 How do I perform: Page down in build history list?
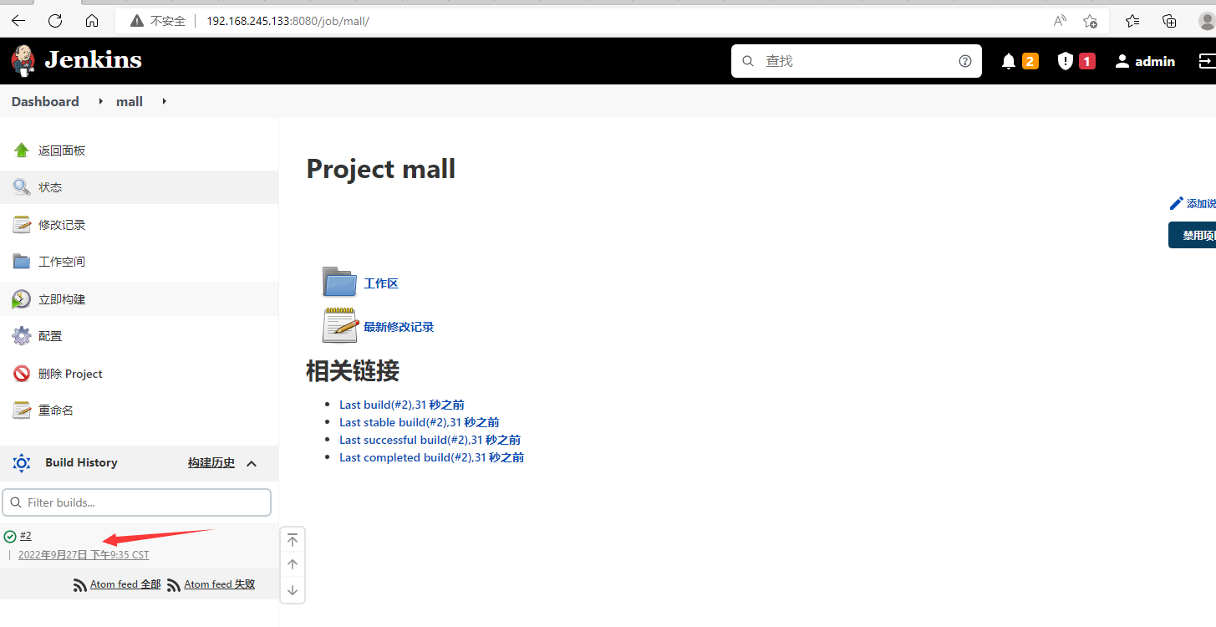293,589
